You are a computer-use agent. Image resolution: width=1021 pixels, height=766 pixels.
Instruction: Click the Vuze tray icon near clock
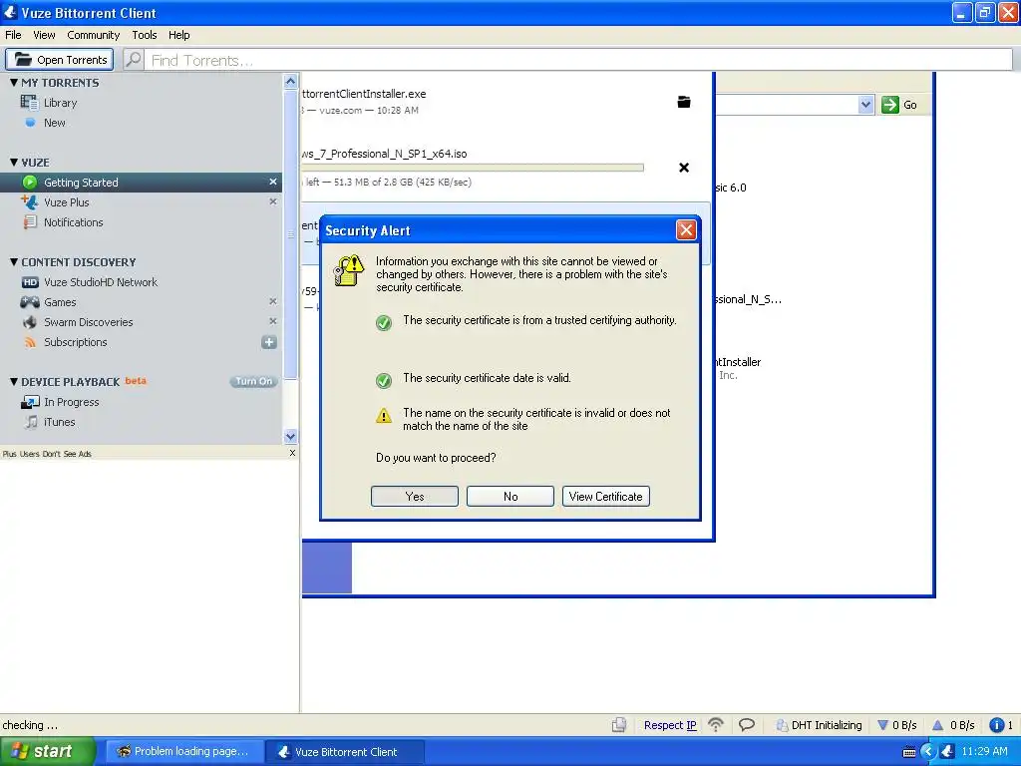(947, 751)
